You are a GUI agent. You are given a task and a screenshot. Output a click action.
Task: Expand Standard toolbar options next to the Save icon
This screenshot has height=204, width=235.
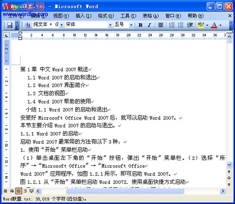pos(17,25)
